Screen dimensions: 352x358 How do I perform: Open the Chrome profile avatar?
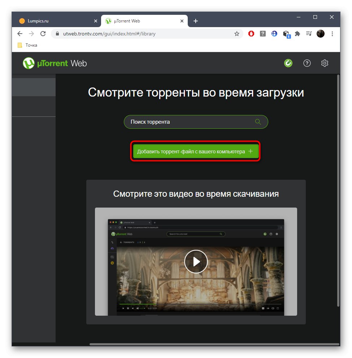tap(321, 34)
